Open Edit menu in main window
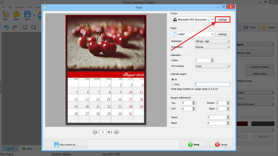 pyautogui.click(x=10, y=7)
